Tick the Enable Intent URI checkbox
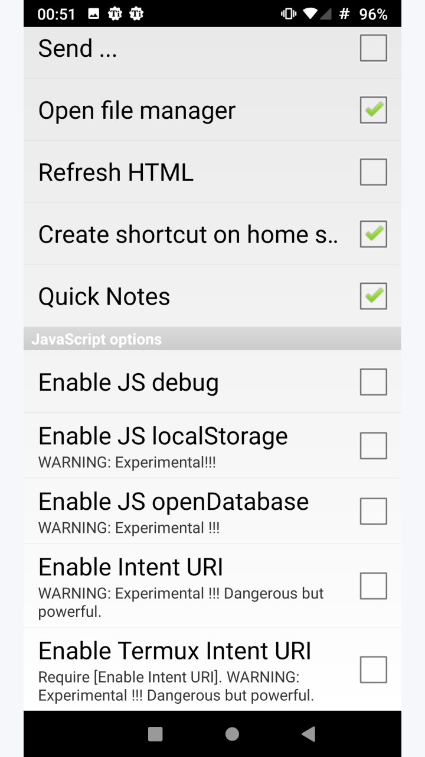Screen dimensions: 425x757 click(x=374, y=586)
